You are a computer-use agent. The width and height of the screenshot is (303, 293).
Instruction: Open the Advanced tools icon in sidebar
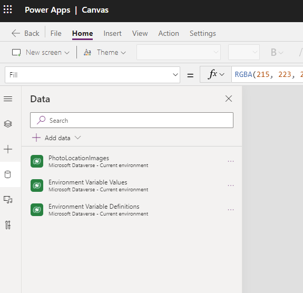pyautogui.click(x=8, y=225)
